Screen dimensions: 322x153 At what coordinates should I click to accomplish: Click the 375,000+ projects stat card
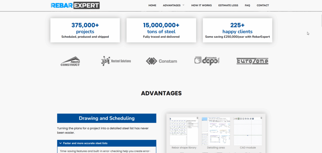[x=85, y=30]
